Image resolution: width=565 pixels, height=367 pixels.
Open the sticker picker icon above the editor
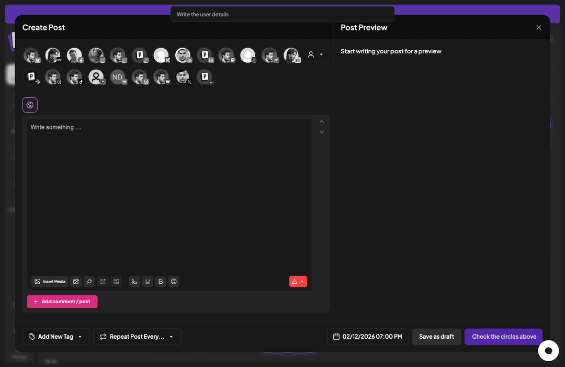coord(30,105)
